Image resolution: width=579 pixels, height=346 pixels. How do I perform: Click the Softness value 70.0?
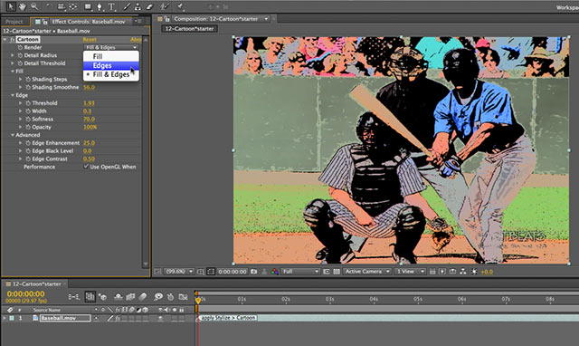tap(89, 119)
